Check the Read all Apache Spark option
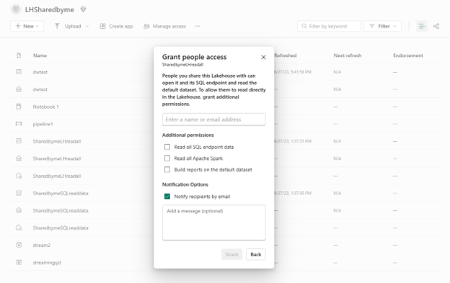 [167, 158]
